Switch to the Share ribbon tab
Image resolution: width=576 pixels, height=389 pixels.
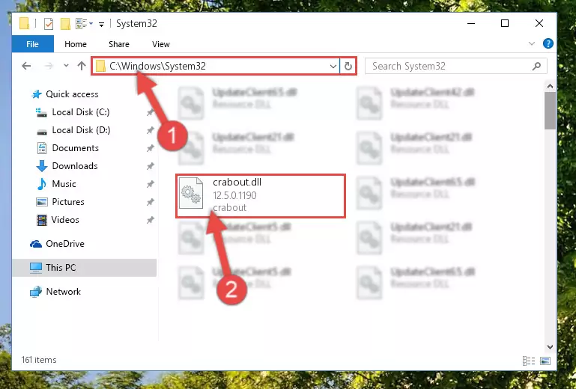(x=119, y=44)
